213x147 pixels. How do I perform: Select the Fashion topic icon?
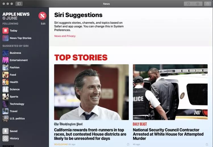click(5, 68)
